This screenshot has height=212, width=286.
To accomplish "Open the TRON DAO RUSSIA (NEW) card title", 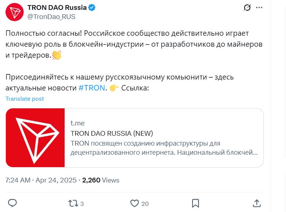I will [112, 133].
